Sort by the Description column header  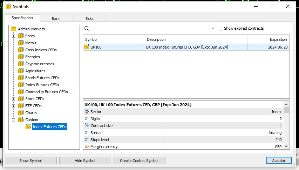(x=196, y=39)
